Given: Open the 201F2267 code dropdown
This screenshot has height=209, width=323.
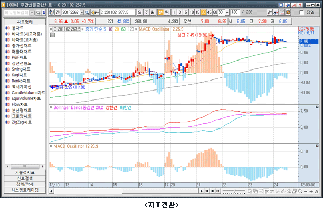Looking at the screenshot, I should [82, 13].
